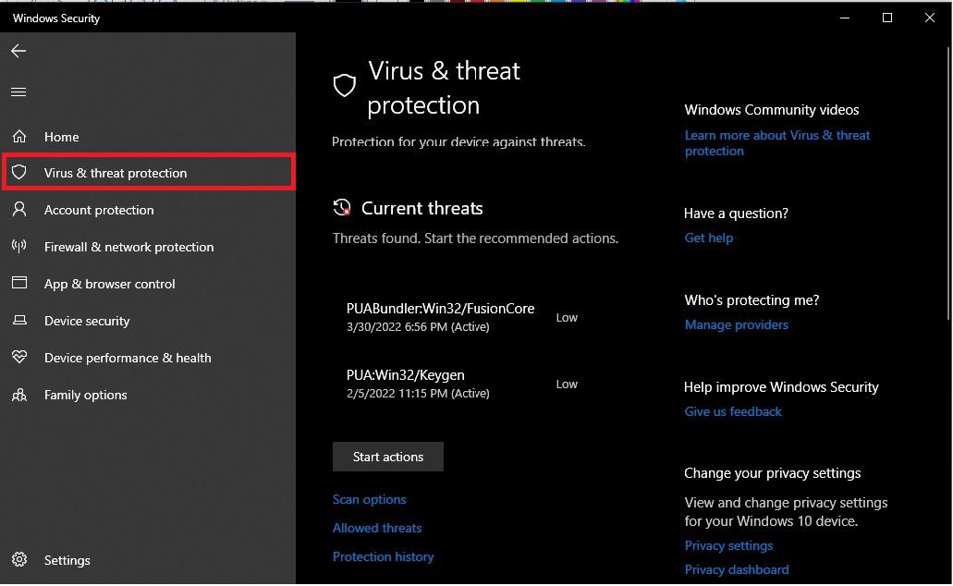Open the Home section via its house icon

[x=18, y=136]
